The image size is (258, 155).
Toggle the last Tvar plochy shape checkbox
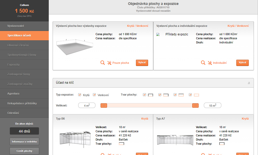pyautogui.click(x=190, y=95)
